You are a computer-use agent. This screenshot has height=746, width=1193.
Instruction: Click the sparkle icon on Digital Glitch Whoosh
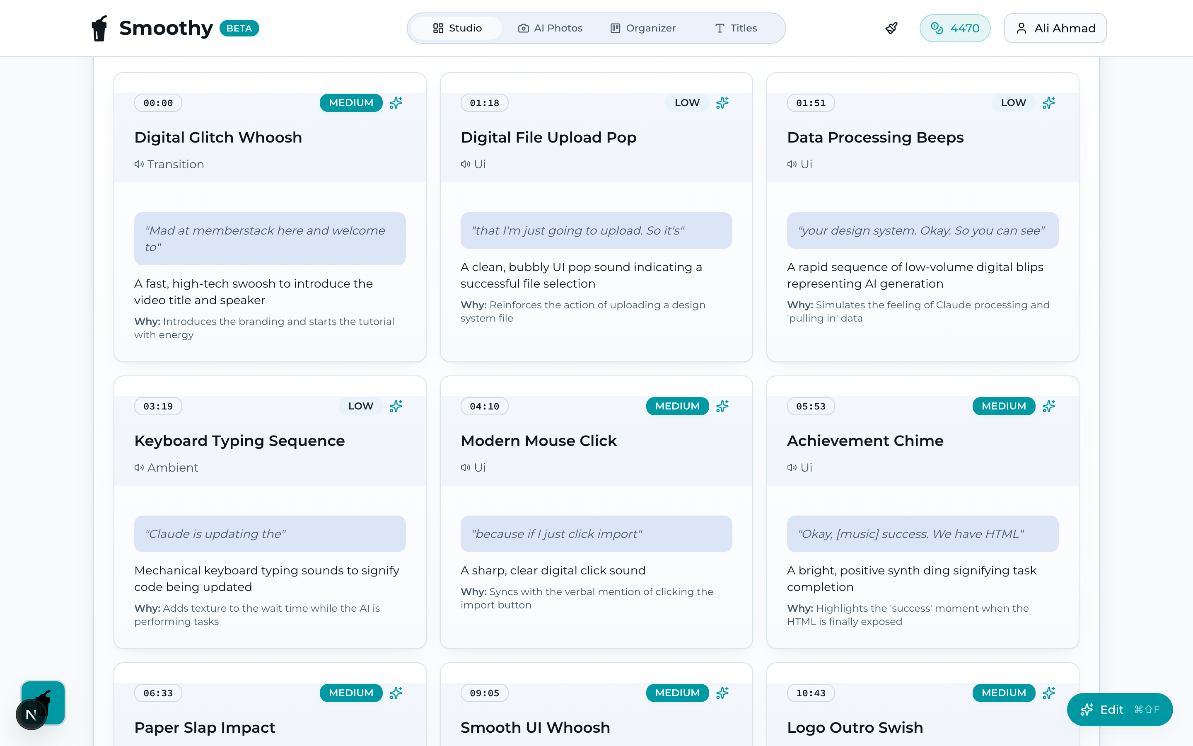[396, 103]
